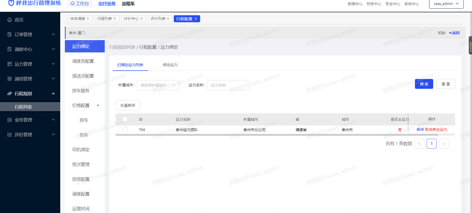Close the 评价列表 tab
The height and width of the screenshot is (213, 472).
pyautogui.click(x=168, y=19)
